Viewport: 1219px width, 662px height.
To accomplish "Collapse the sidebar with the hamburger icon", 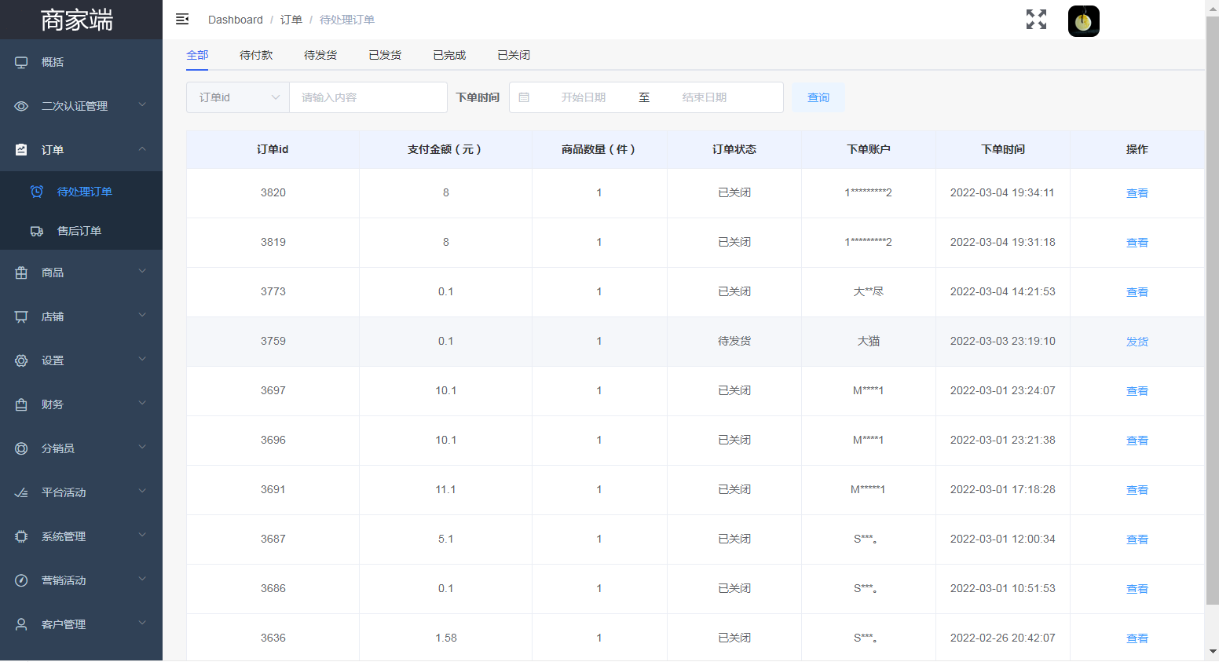I will click(x=182, y=19).
